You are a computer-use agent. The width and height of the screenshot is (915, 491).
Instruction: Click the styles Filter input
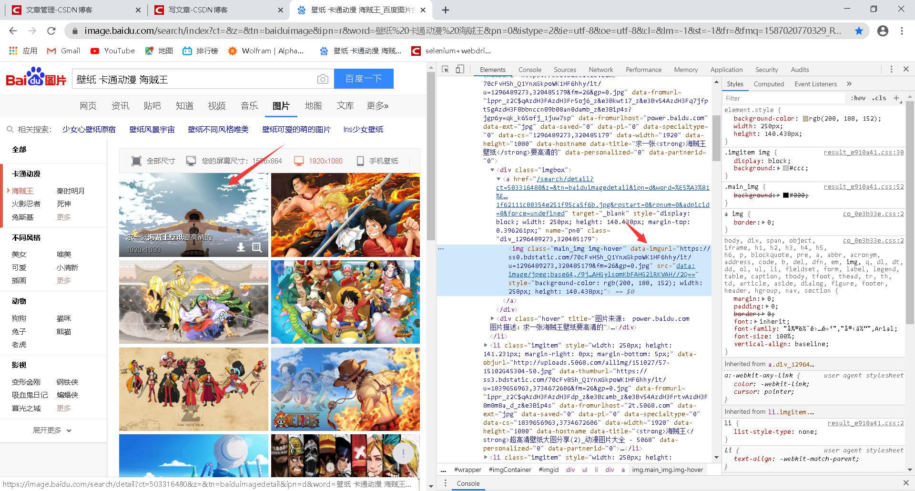(784, 98)
